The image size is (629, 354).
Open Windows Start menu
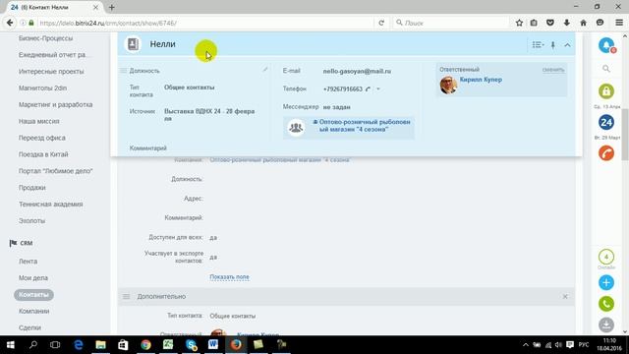[11, 345]
